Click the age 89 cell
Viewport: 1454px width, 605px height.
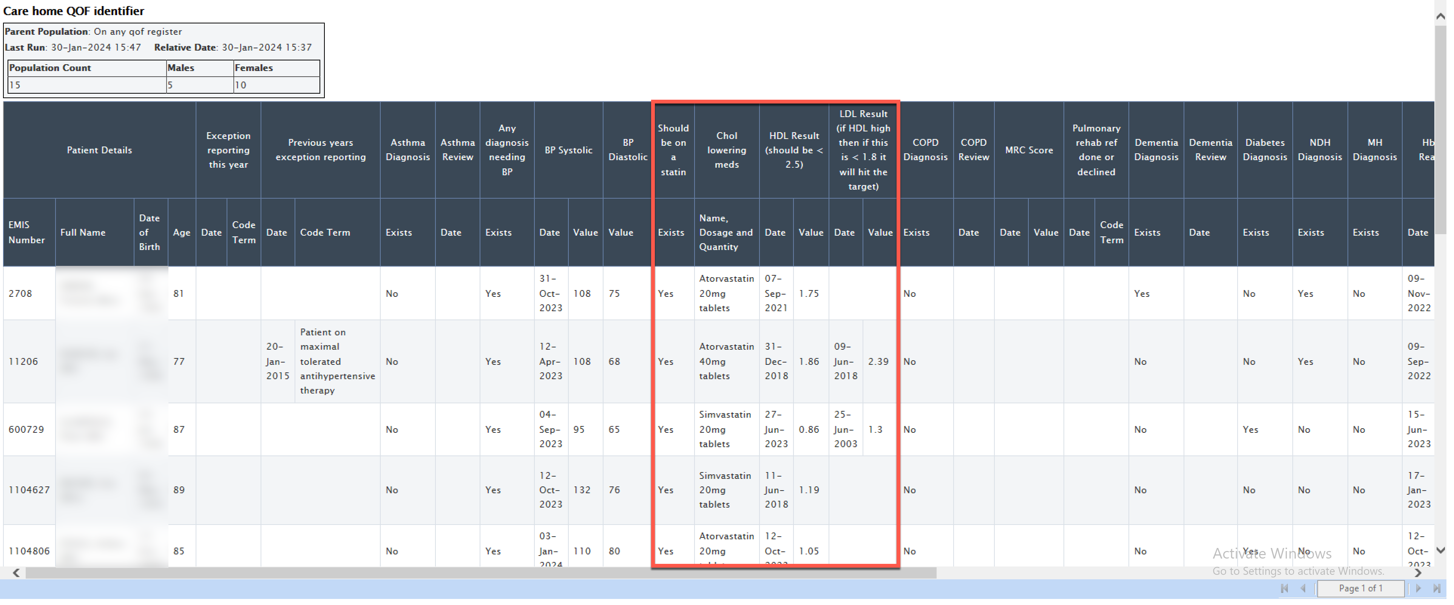pyautogui.click(x=182, y=490)
